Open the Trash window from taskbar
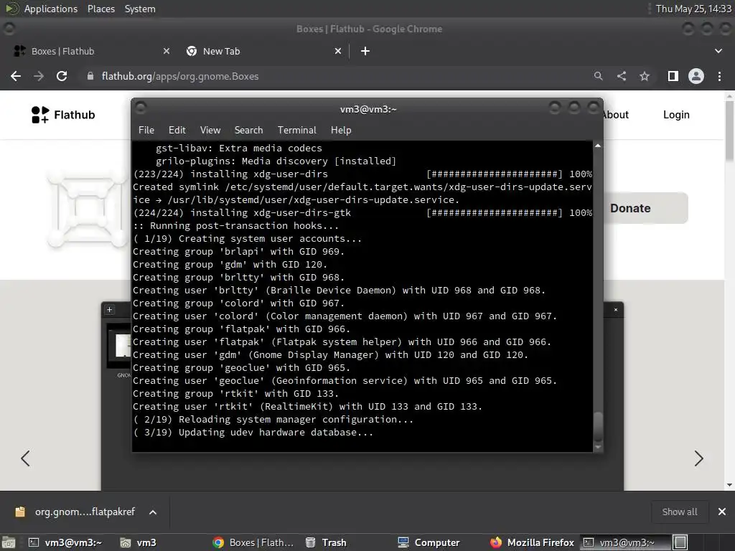Viewport: 735px width, 551px height. [326, 542]
